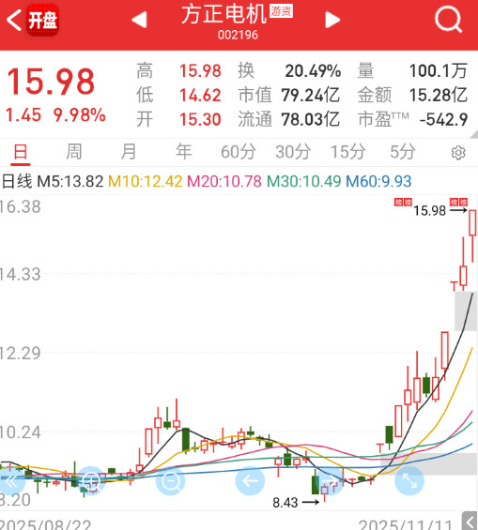This screenshot has height=530, width=478.
Task: Tap the current price 15.98
Action: pyautogui.click(x=51, y=82)
